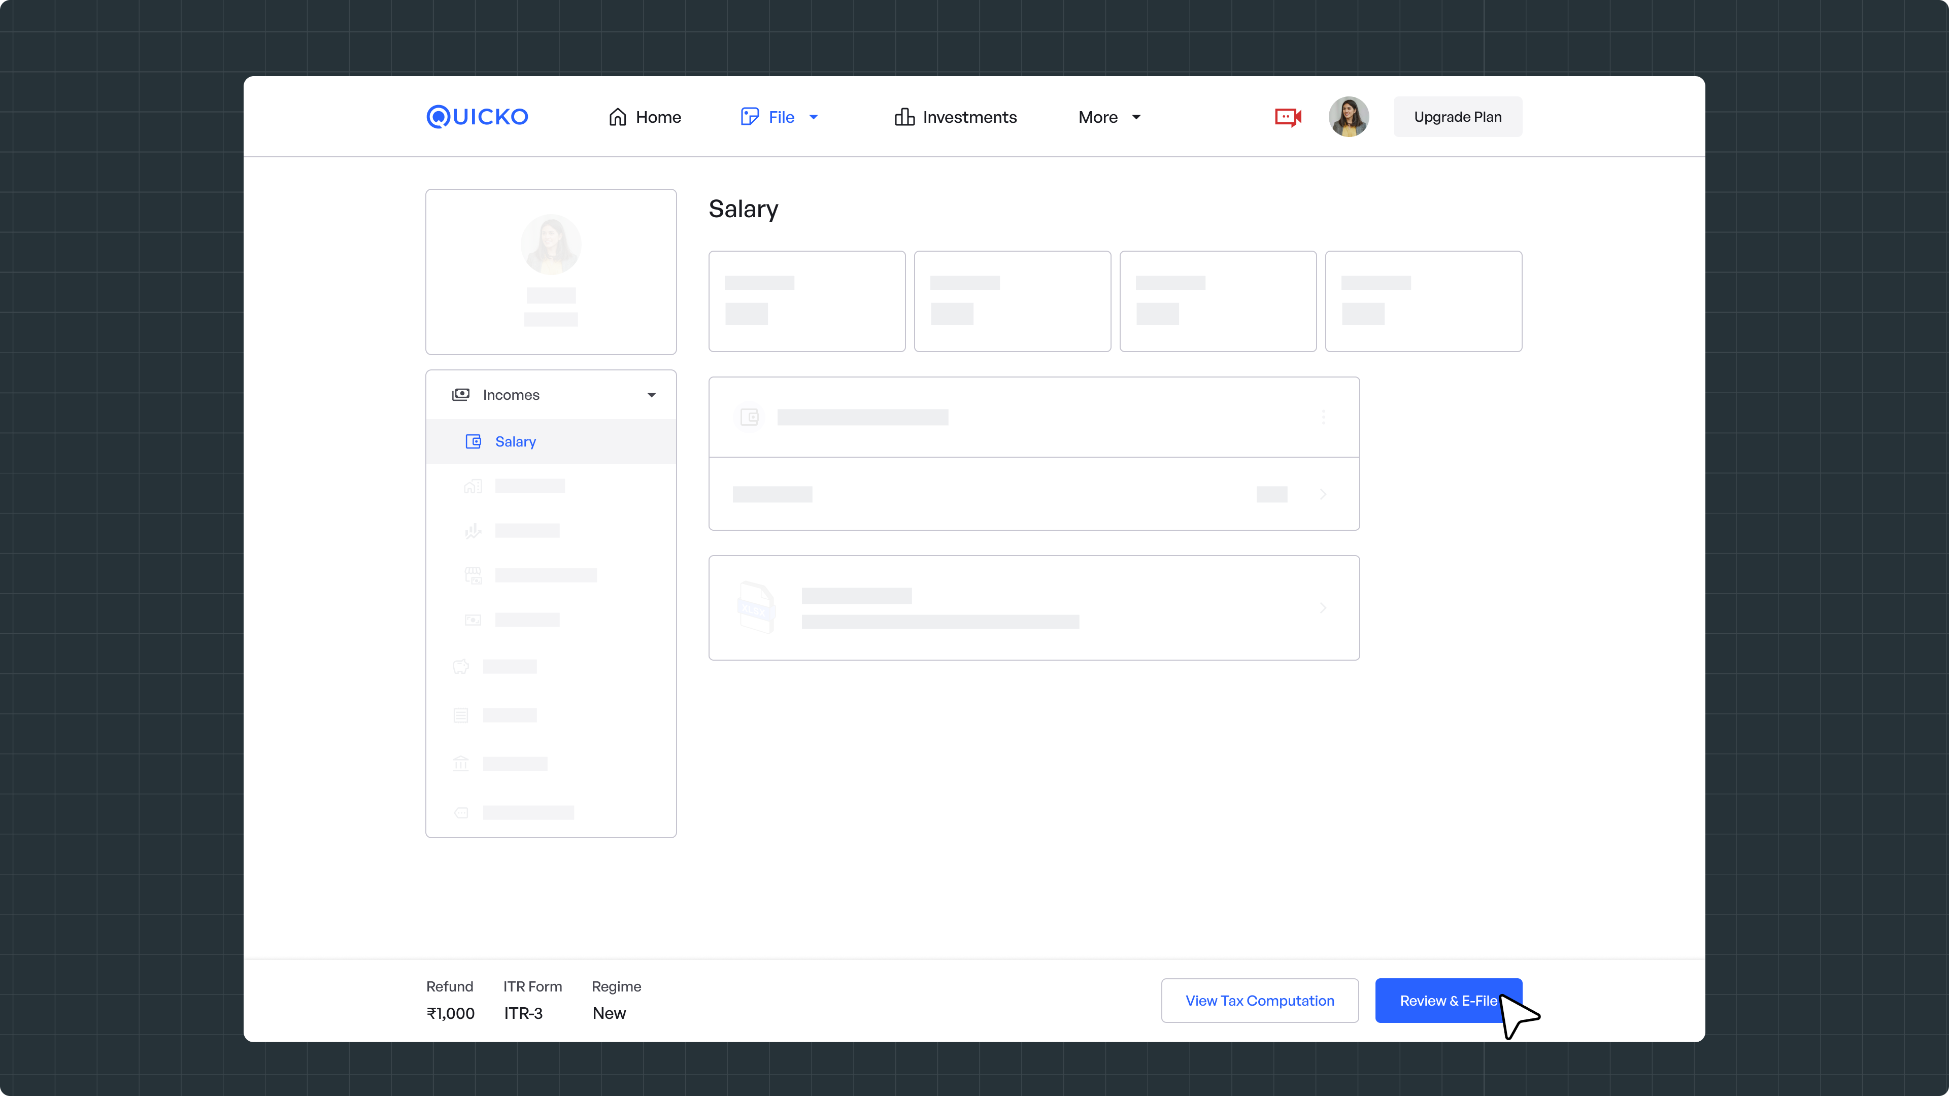
Task: Click the Incomes cash icon in sidebar
Action: point(461,395)
